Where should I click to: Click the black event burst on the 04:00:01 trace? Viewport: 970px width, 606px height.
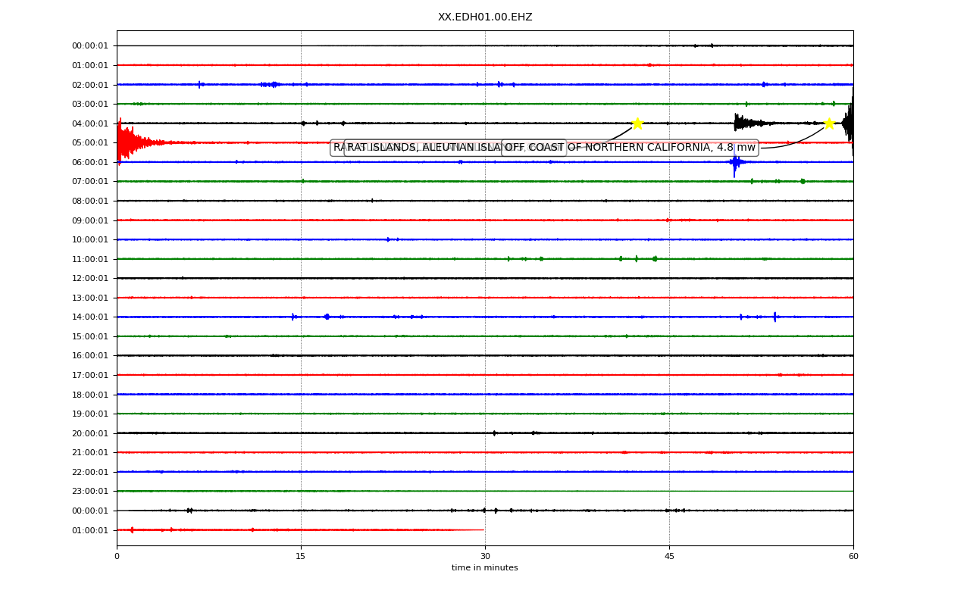pyautogui.click(x=750, y=123)
